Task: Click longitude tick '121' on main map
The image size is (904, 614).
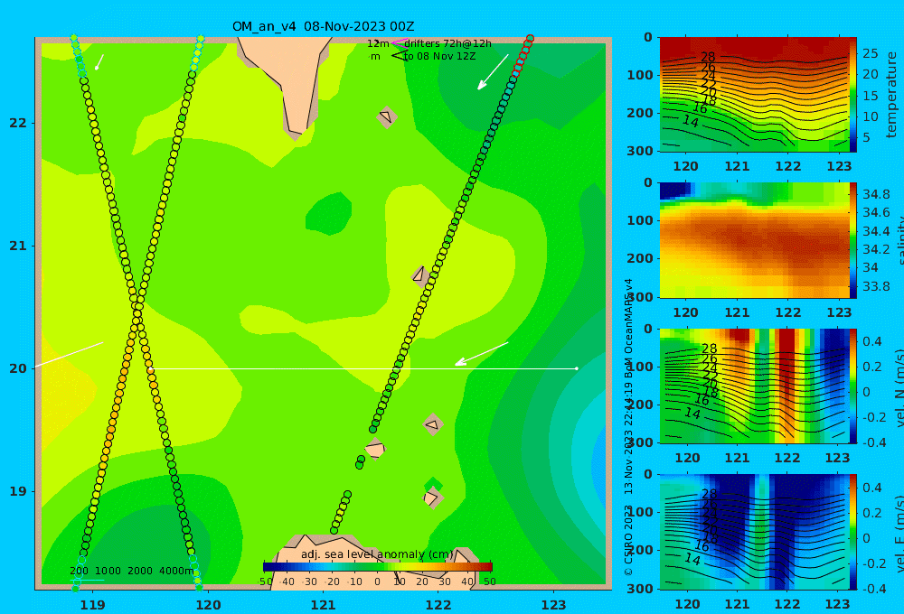Action: tap(324, 605)
